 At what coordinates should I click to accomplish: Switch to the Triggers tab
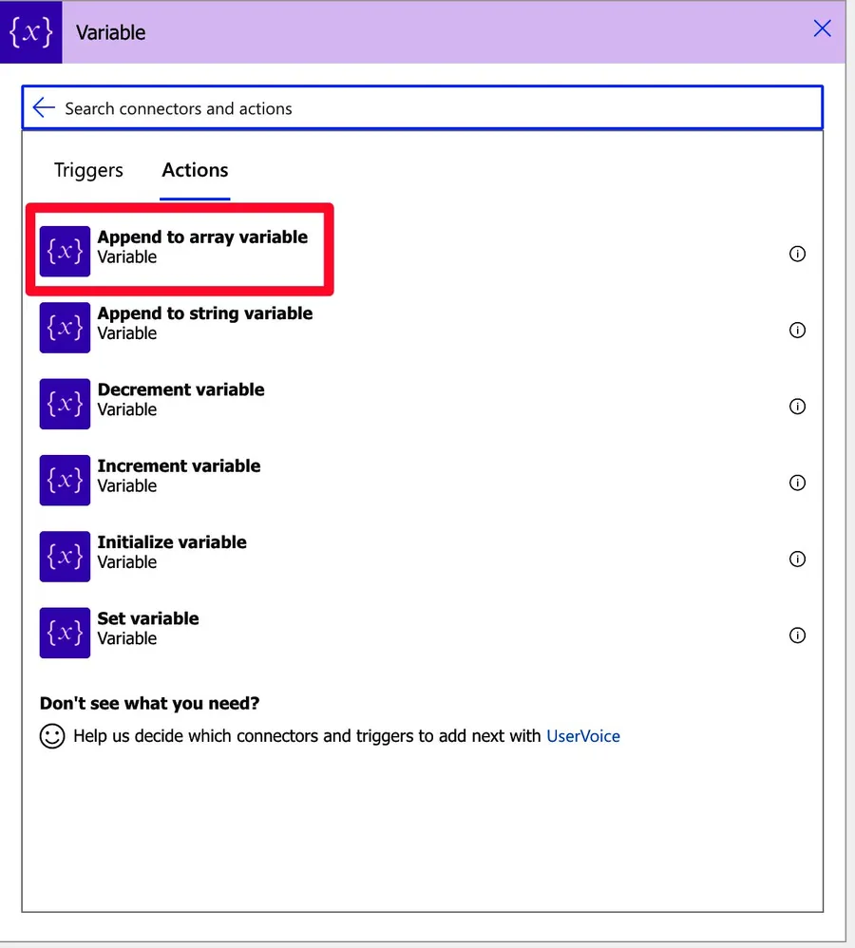pyautogui.click(x=88, y=170)
